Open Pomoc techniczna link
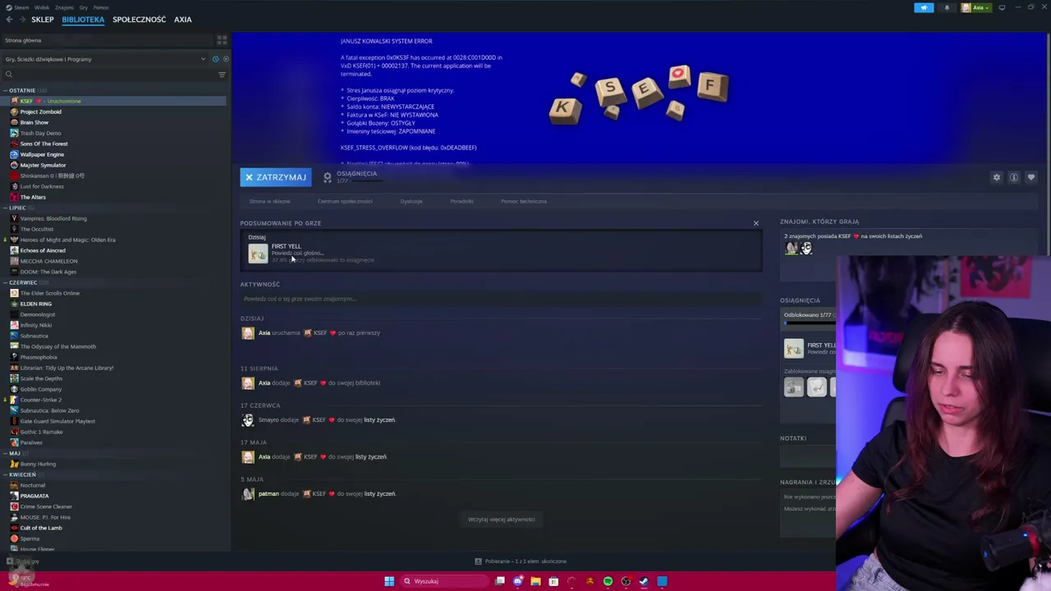 tap(524, 201)
